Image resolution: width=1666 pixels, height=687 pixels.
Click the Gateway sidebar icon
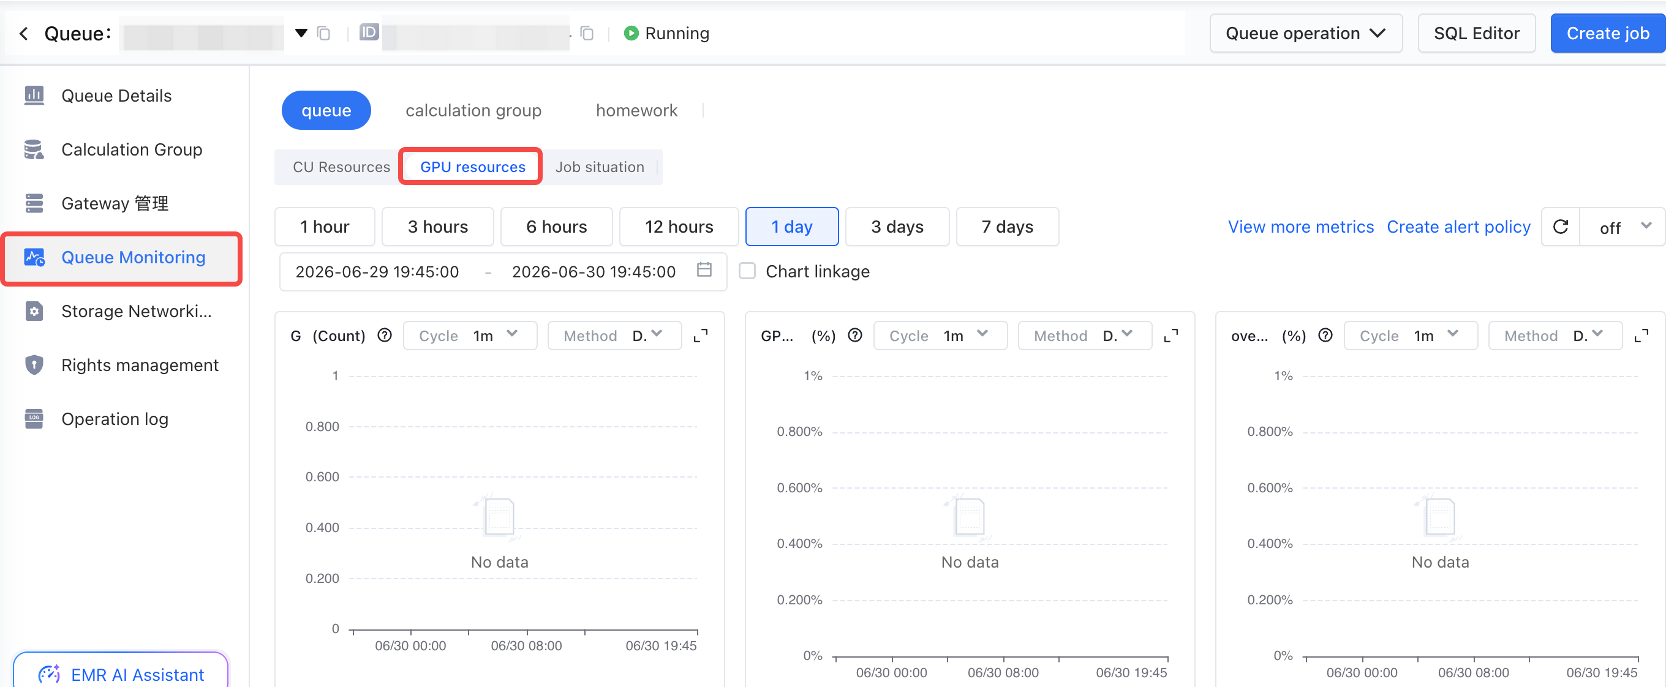(34, 203)
